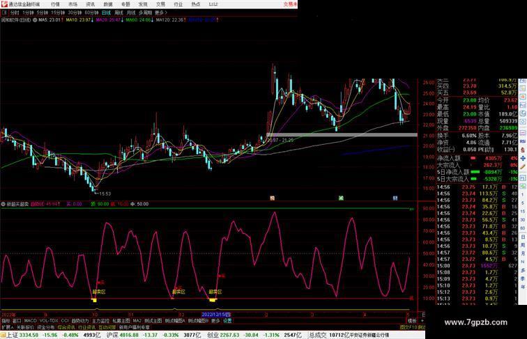Click the sidebar icon just above RSI

[x=523, y=133]
